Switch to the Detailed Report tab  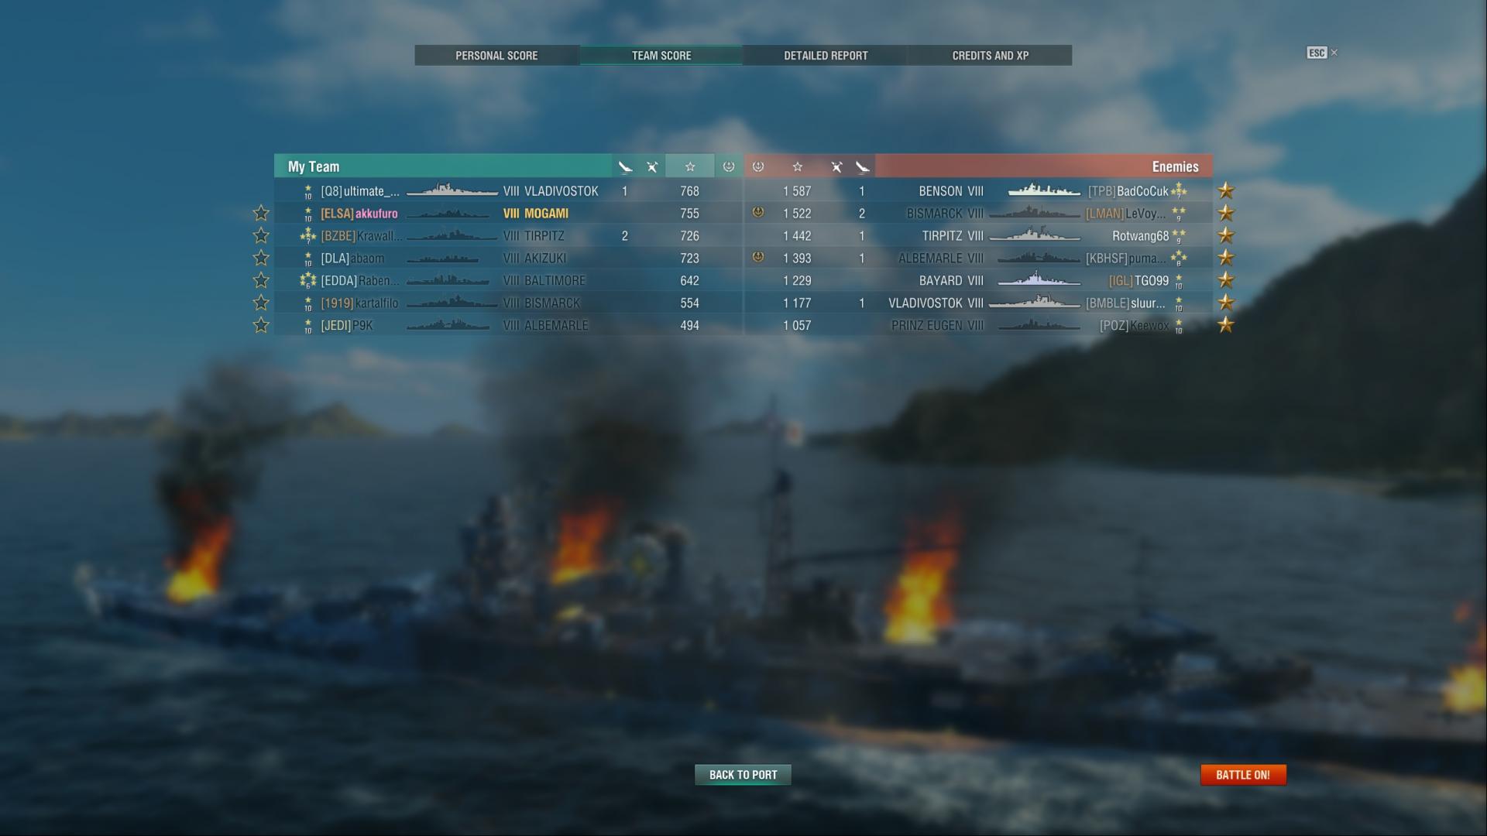(826, 56)
